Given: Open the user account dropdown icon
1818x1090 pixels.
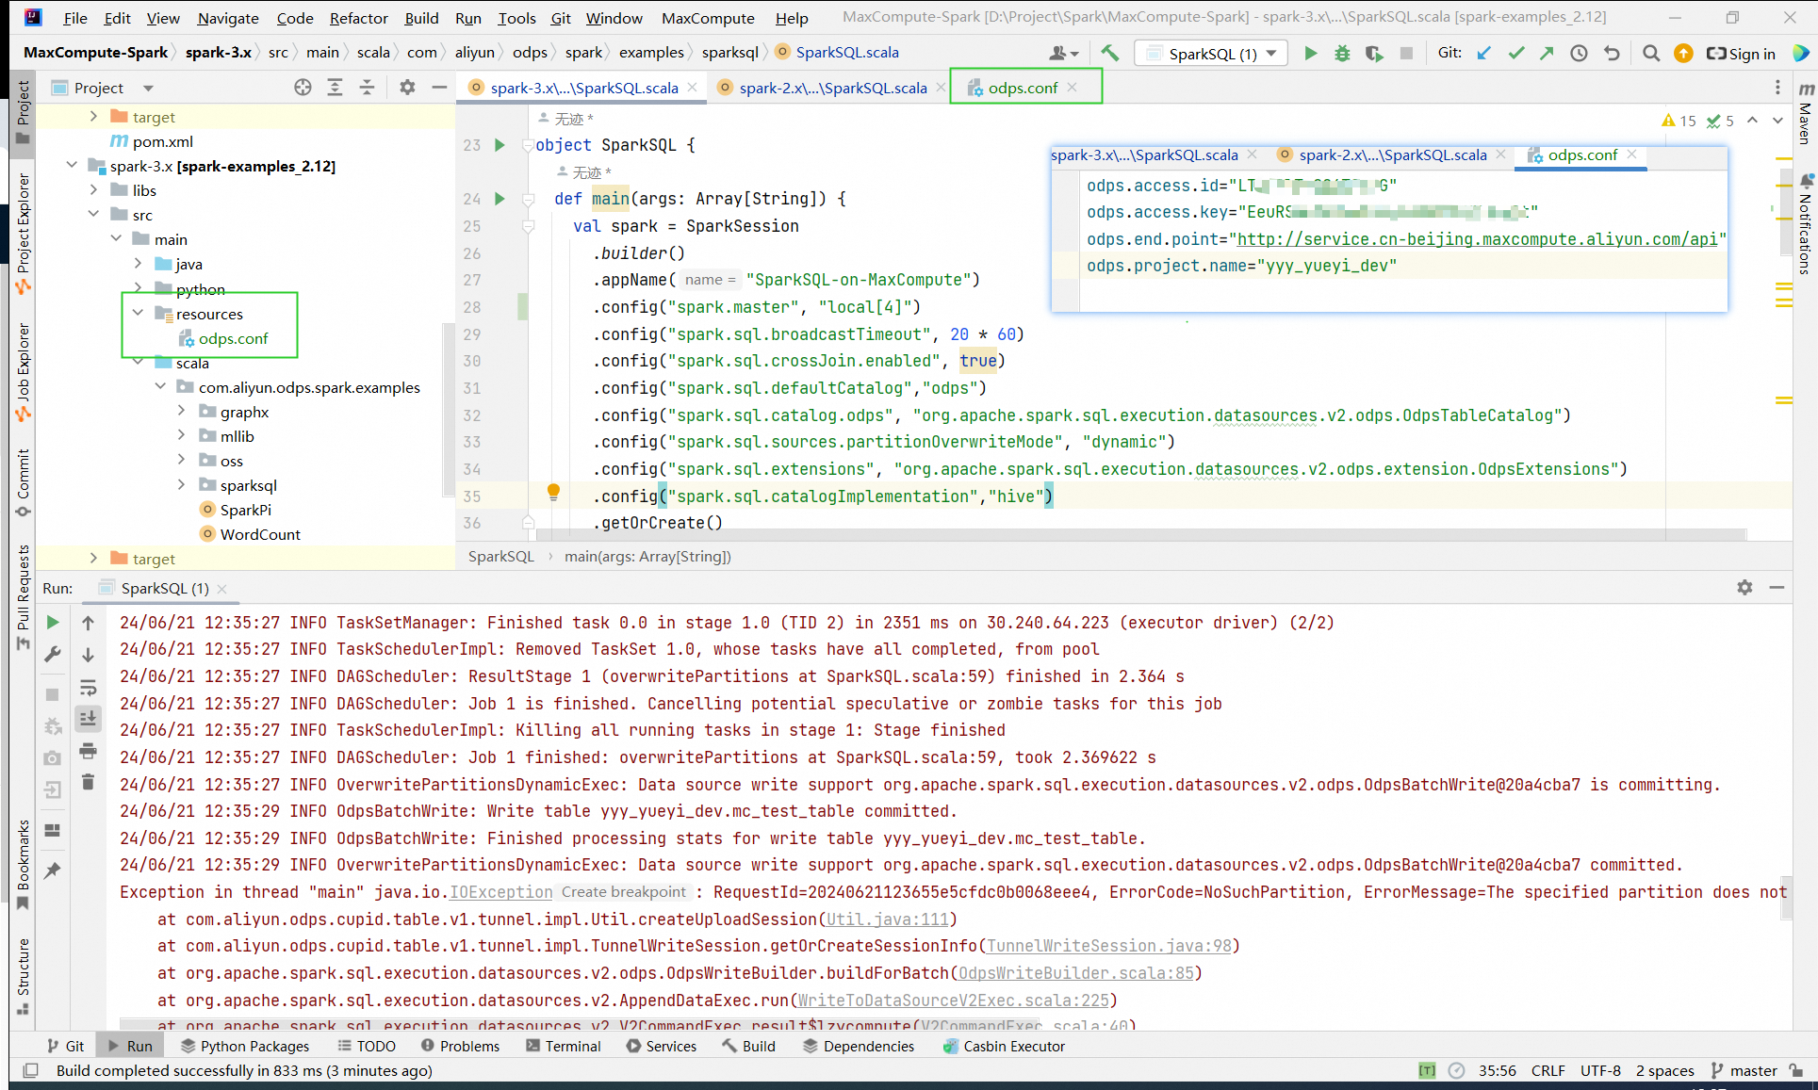Looking at the screenshot, I should (1064, 54).
